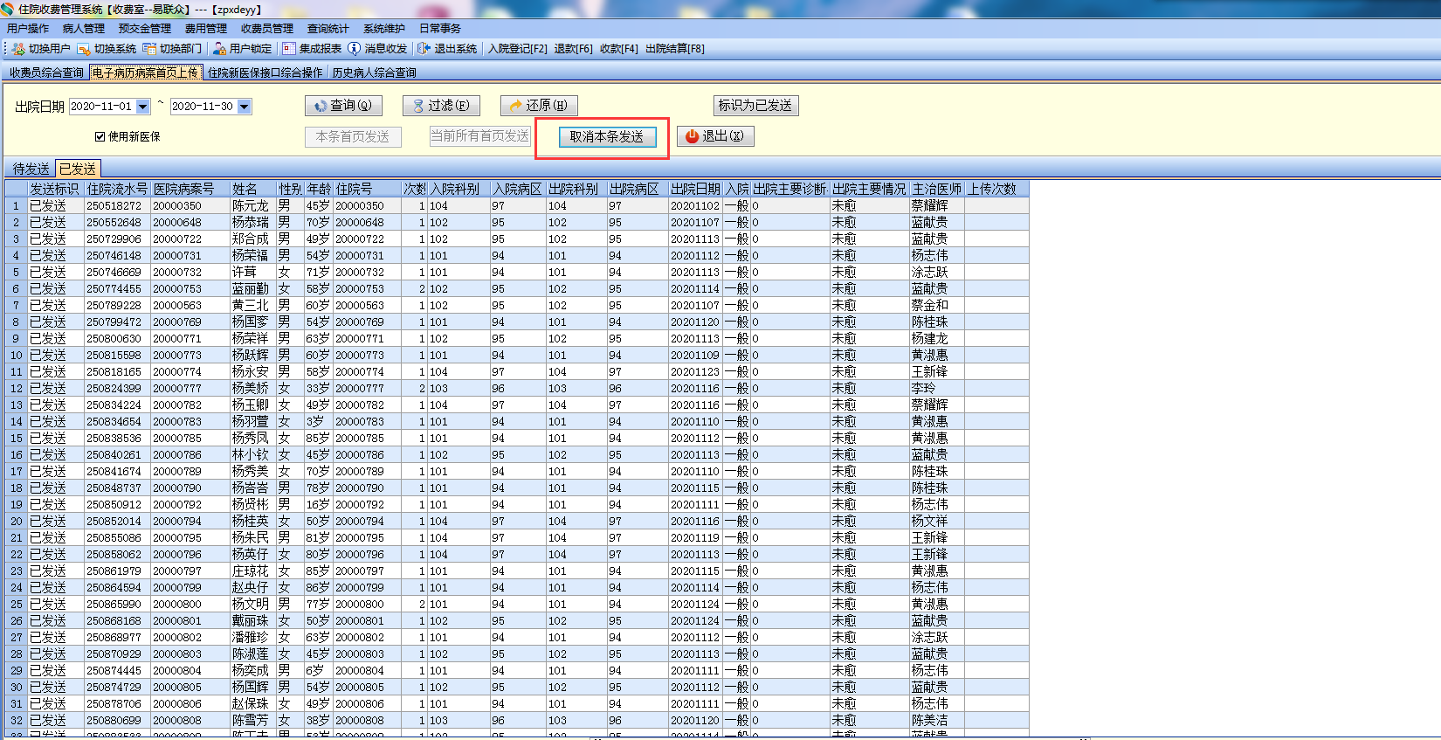1441x740 pixels.
Task: Click the 用户锁定 user lock icon
Action: [219, 49]
